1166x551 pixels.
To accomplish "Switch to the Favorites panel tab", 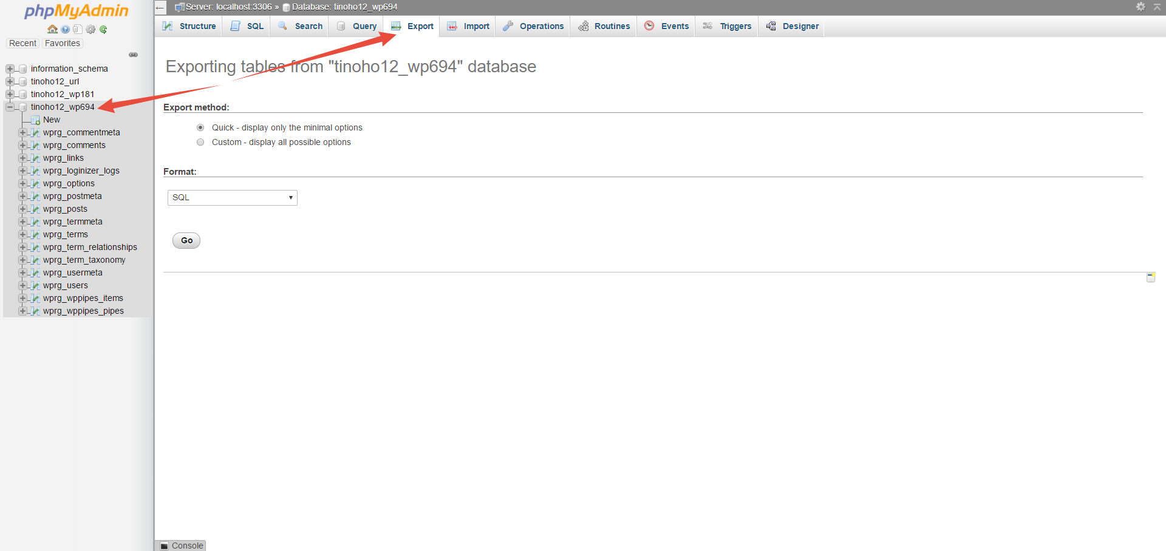I will (62, 43).
